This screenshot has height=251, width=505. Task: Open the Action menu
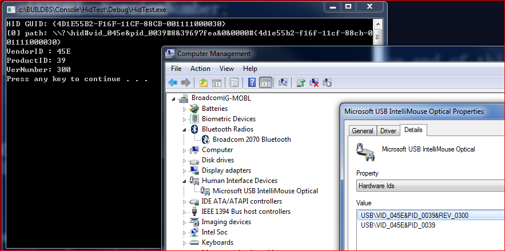[200, 69]
